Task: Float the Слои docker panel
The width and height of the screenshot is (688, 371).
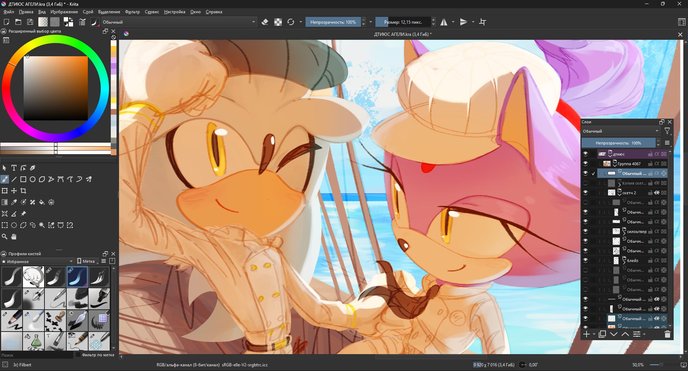Action: [662, 122]
